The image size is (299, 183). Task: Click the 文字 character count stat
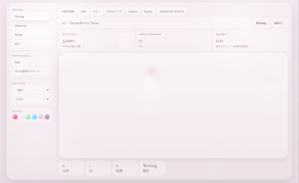[x=72, y=168]
